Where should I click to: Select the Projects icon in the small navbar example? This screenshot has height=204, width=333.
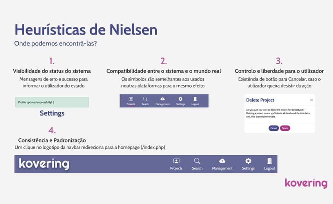(x=131, y=99)
